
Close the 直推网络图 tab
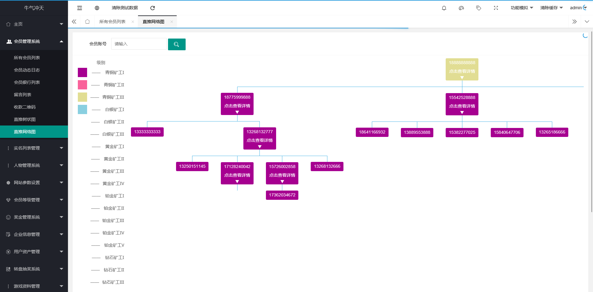click(172, 22)
